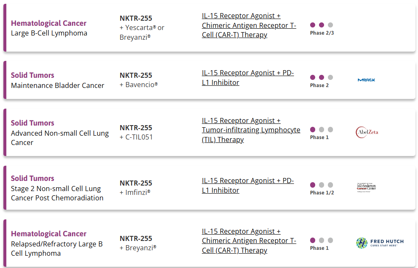Viewport: 418px width, 268px height.
Task: Open PD-L1 Inhibitor link for Bavencio row
Action: coord(247,77)
